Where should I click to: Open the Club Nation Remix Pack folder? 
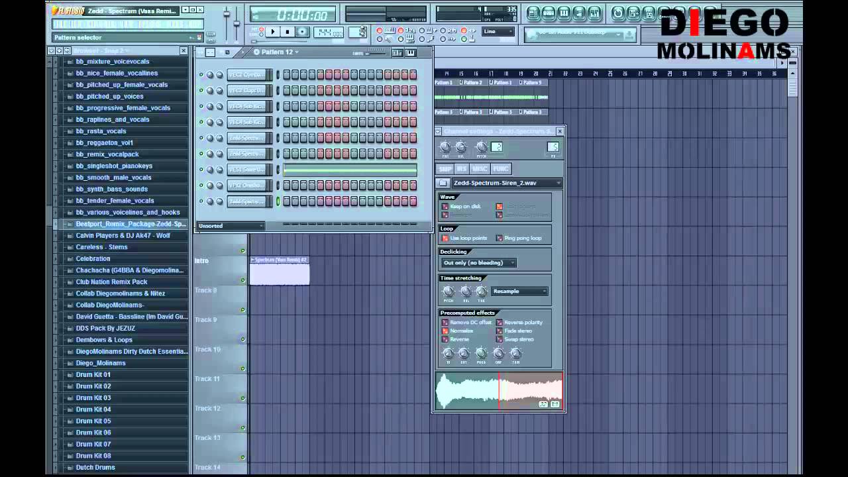pos(111,282)
